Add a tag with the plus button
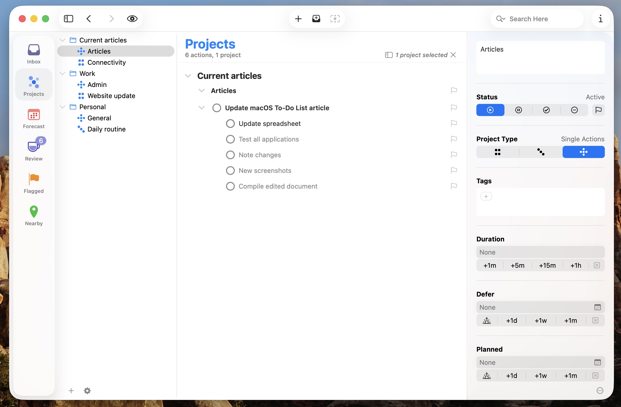This screenshot has height=407, width=621. [x=486, y=196]
